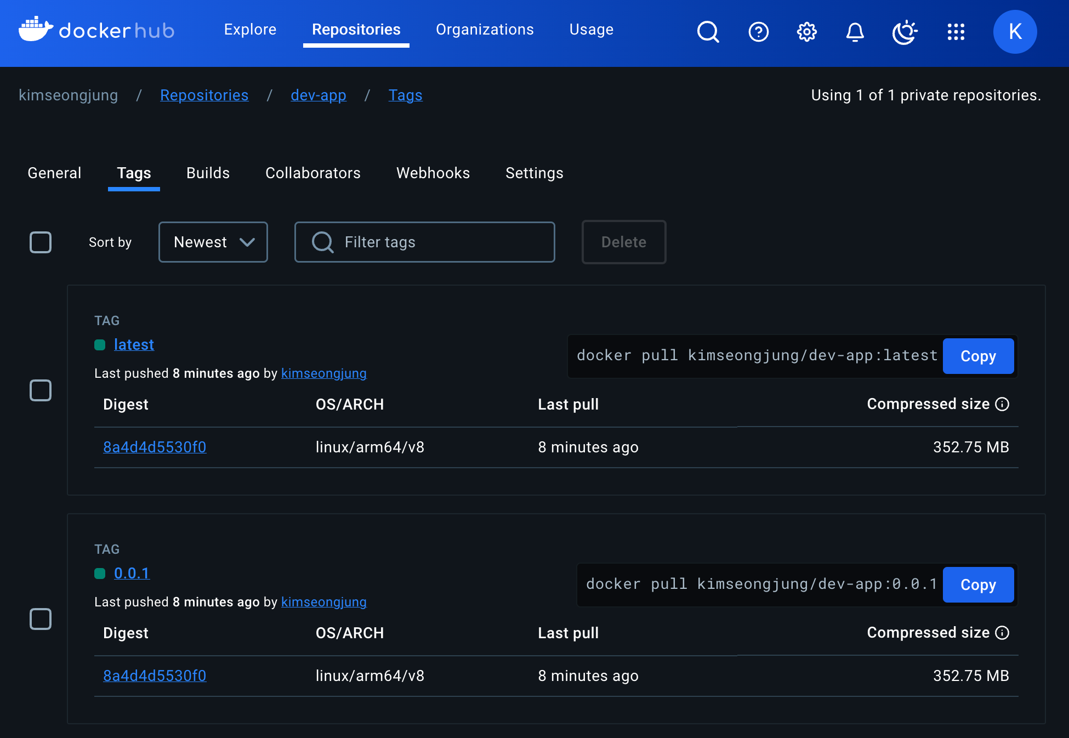This screenshot has height=738, width=1069.
Task: Open kimseongjung profile link under latest tag
Action: [x=324, y=373]
